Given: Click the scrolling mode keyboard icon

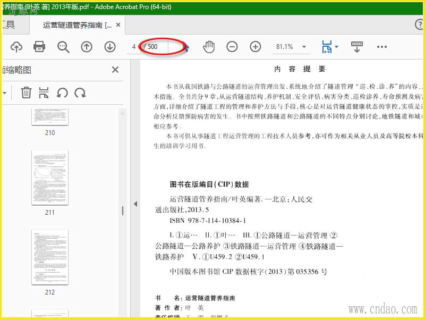Looking at the screenshot, I should click(356, 47).
